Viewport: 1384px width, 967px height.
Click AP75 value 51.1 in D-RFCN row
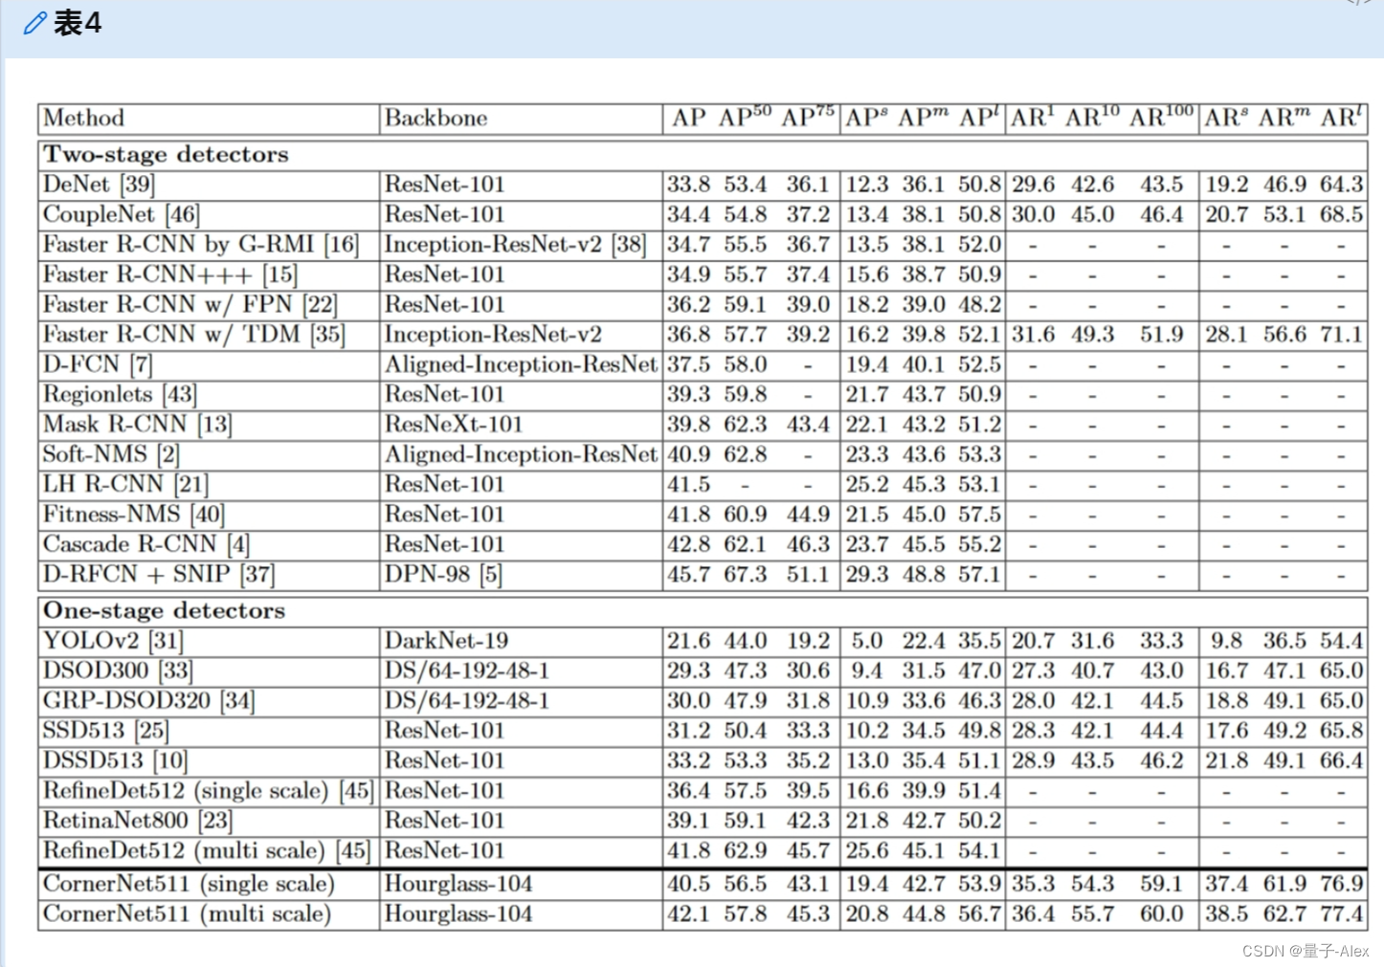tap(808, 575)
